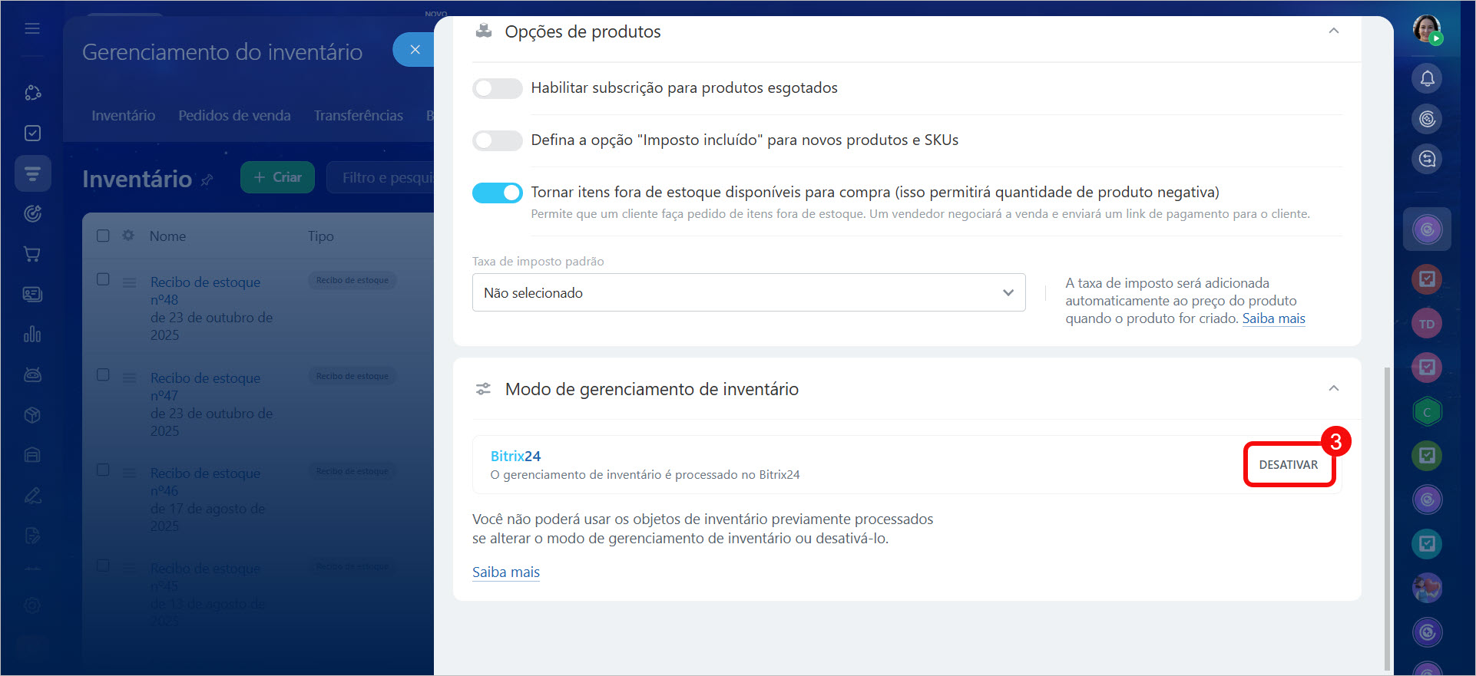1476x676 pixels.
Task: Click the bar chart analytics sidebar icon
Action: coord(32,335)
